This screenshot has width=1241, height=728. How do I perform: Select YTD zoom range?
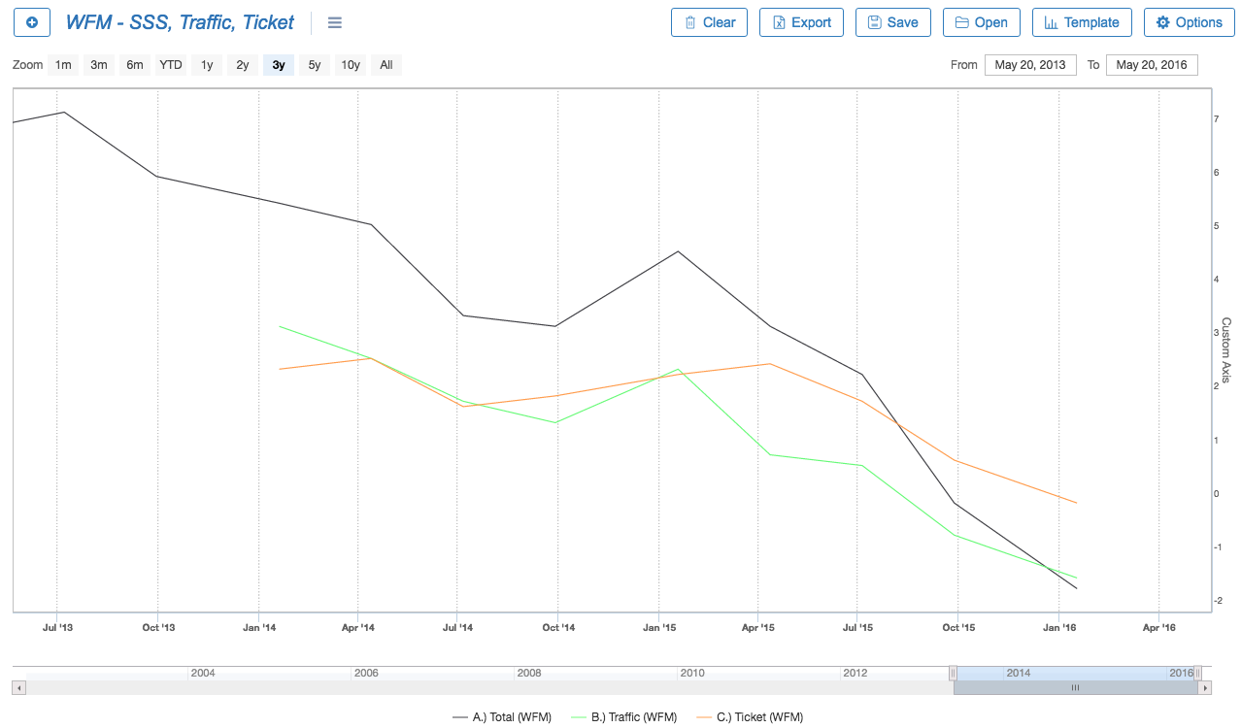point(171,65)
